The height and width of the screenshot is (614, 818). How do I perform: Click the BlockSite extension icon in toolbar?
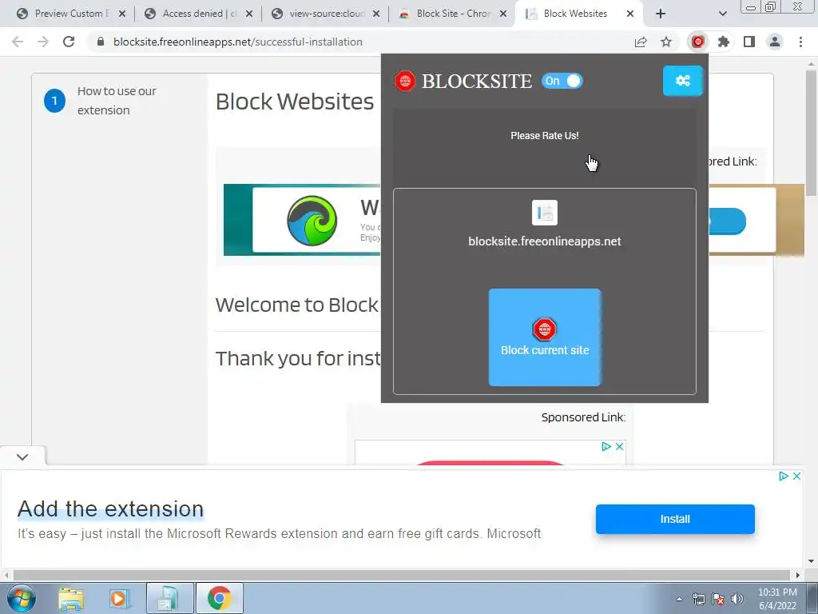coord(697,42)
